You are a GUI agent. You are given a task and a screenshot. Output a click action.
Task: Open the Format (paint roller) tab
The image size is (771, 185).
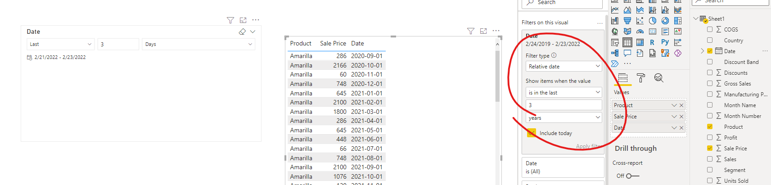point(641,78)
